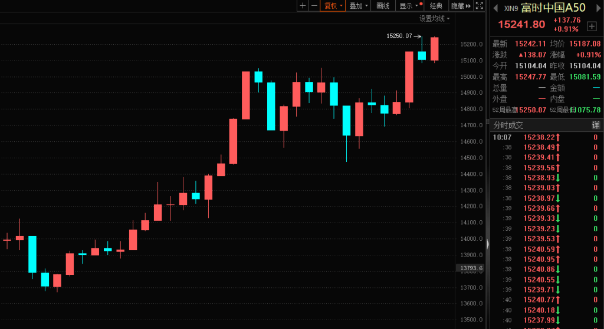Select the tick row priced 15238.93

coord(546,178)
